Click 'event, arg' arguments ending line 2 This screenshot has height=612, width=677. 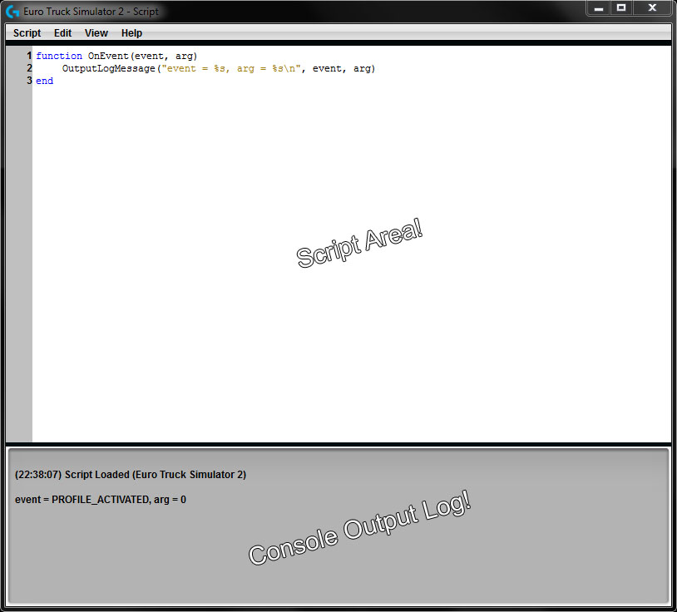342,68
